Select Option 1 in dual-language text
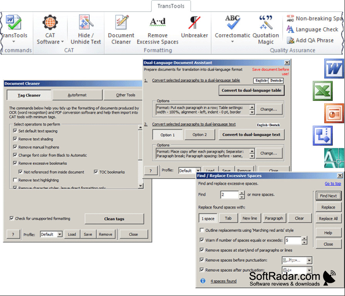 click(x=167, y=135)
